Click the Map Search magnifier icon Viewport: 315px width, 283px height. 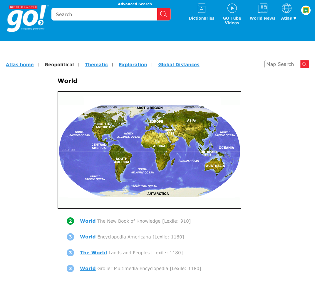tap(305, 64)
